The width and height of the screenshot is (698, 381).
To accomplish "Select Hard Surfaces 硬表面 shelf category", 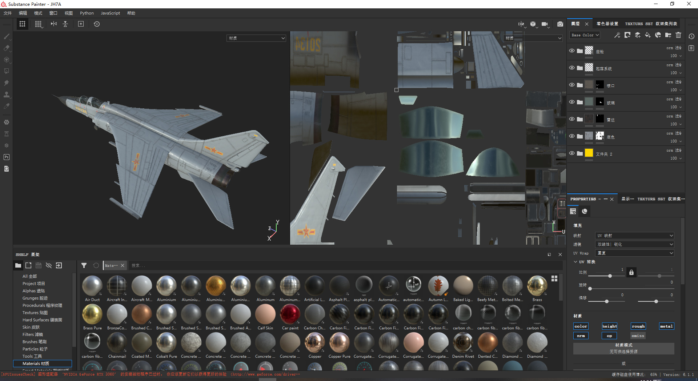I will (x=42, y=320).
